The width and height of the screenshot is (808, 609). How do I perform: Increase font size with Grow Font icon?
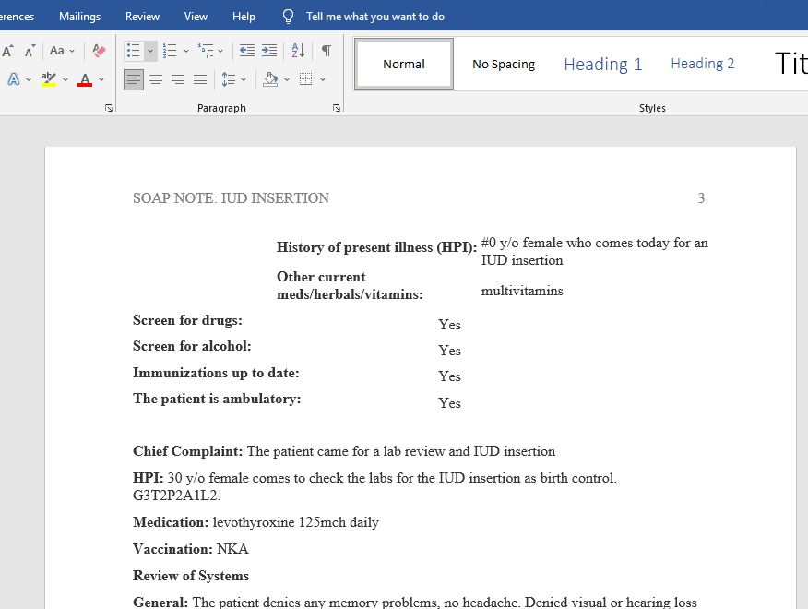[x=7, y=51]
